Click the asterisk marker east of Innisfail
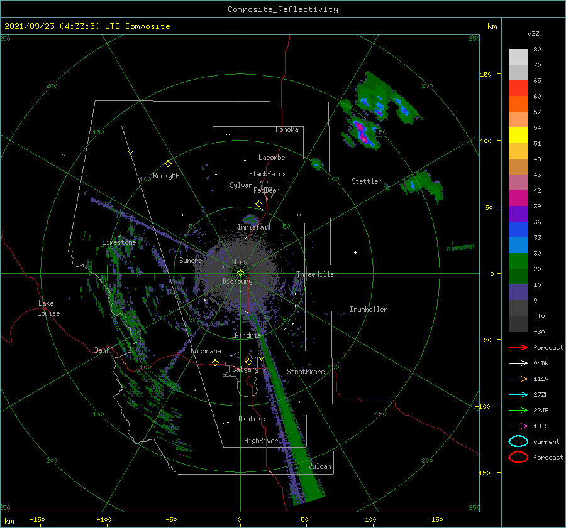Screen dimensions: 566x528 [x=299, y=215]
